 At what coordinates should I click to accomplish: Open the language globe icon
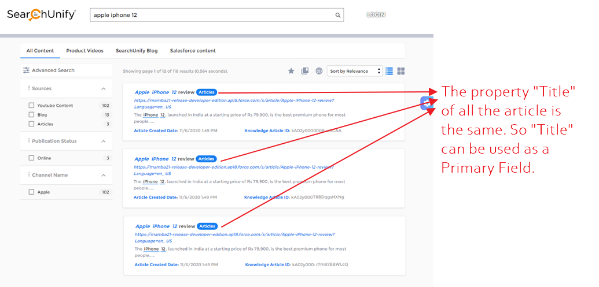319,71
